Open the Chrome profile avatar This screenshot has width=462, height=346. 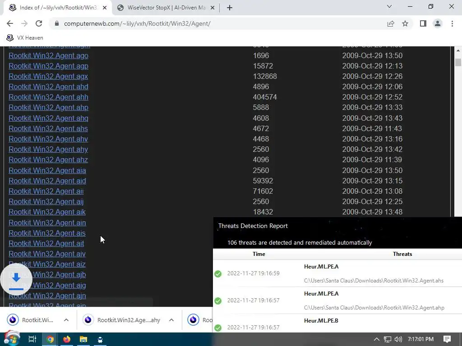[x=438, y=23]
